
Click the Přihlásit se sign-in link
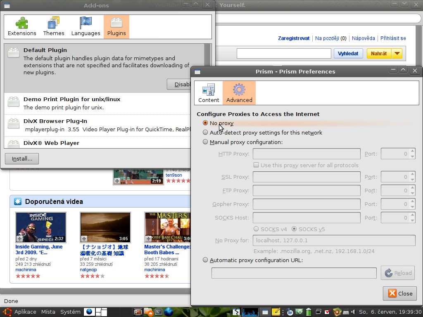pyautogui.click(x=393, y=38)
